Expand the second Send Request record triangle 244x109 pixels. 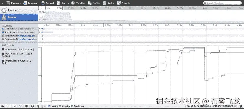click(x=40, y=32)
